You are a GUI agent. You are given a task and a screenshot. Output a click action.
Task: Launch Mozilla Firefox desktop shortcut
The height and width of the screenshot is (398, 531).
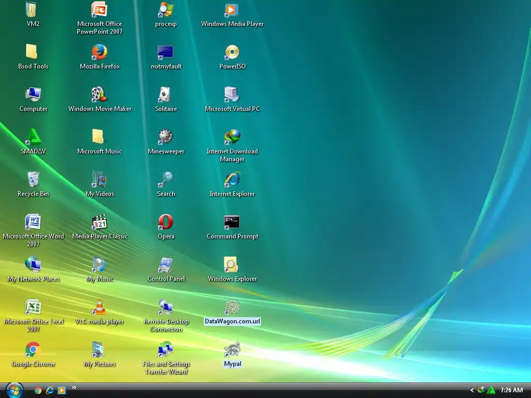(x=99, y=52)
